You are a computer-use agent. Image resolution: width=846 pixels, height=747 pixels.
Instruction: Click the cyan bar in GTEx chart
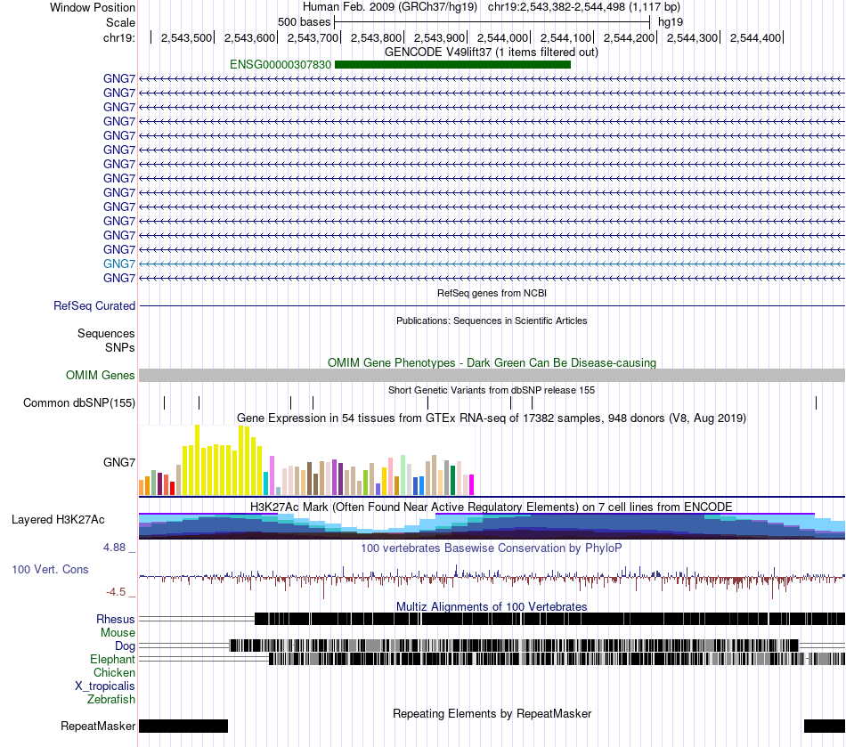(x=265, y=483)
